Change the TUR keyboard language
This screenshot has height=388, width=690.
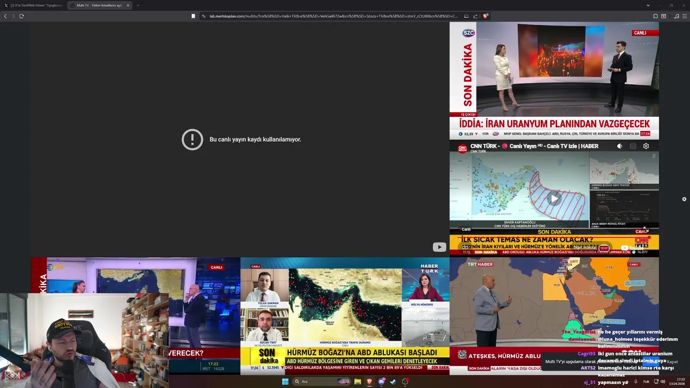646,382
